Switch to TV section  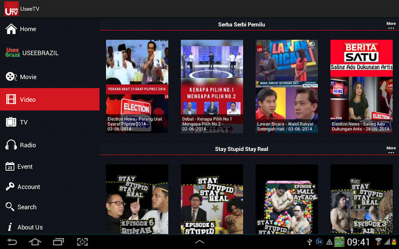click(x=49, y=122)
